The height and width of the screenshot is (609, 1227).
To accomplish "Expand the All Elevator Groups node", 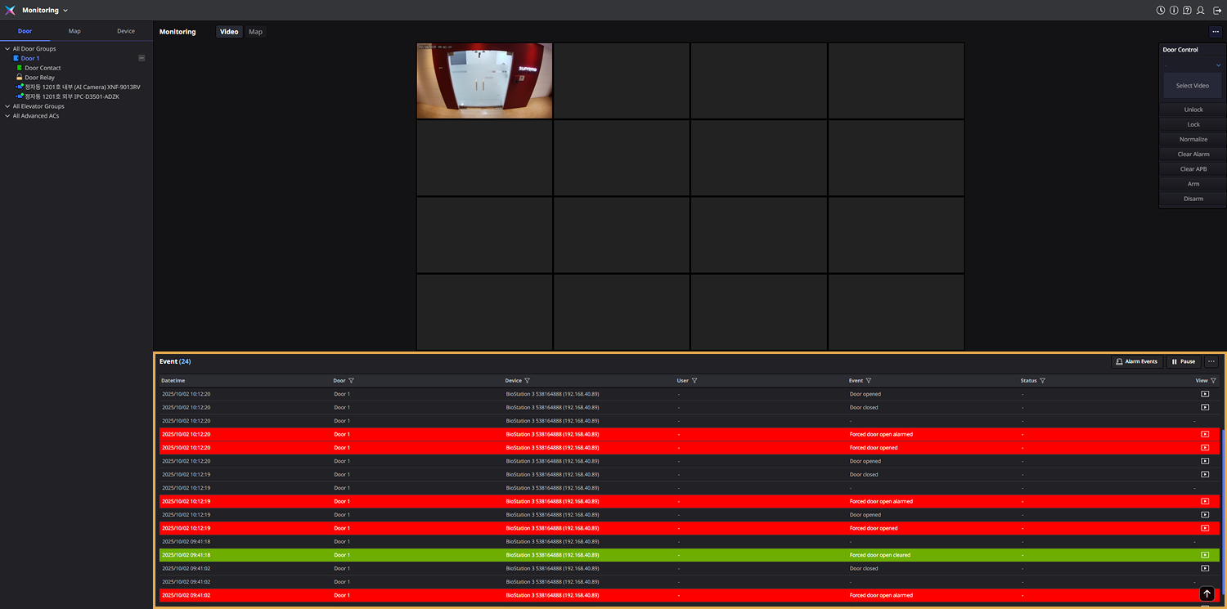I will click(7, 106).
